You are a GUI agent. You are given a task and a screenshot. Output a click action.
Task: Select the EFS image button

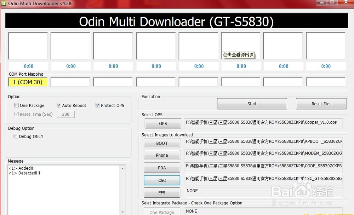pyautogui.click(x=162, y=192)
